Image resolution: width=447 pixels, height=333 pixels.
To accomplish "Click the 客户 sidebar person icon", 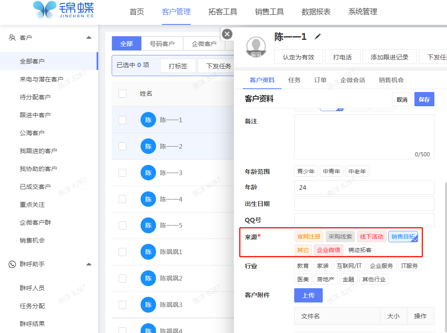I will pos(12,37).
